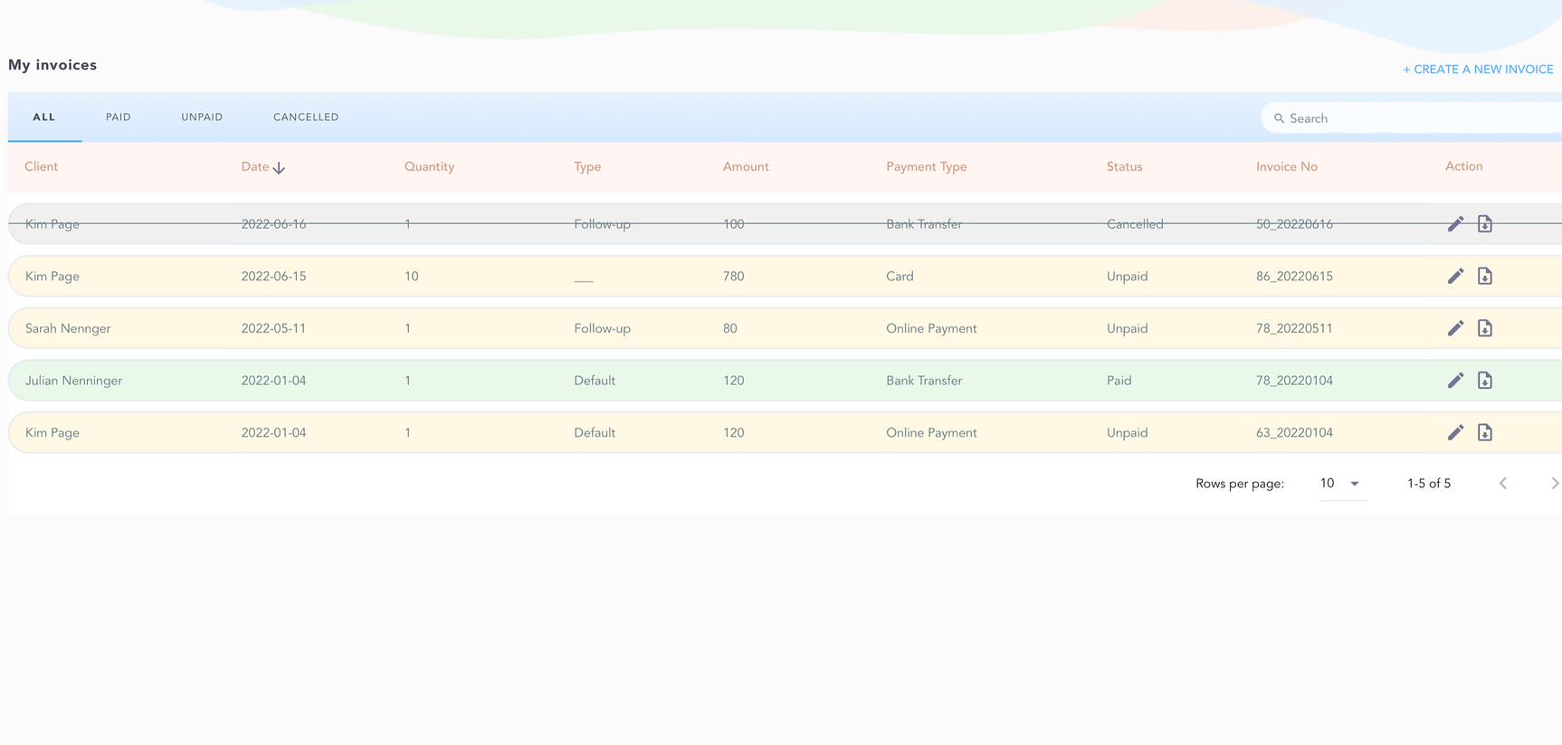This screenshot has height=745, width=1562.
Task: Click invoice number 63_20220104 text
Action: [x=1294, y=433]
